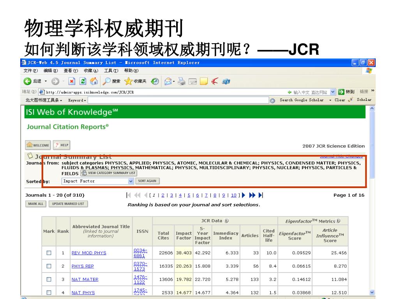Click the MARK ALL button
This screenshot has height=299, width=399.
(x=35, y=204)
